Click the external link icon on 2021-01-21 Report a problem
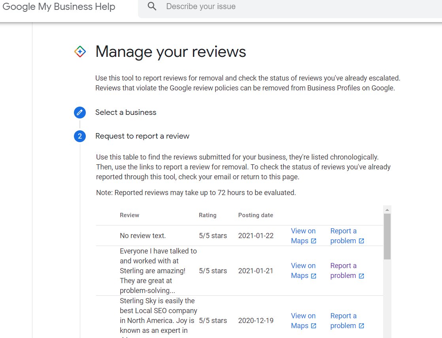Screen dimensions: 442x338 coord(361,276)
